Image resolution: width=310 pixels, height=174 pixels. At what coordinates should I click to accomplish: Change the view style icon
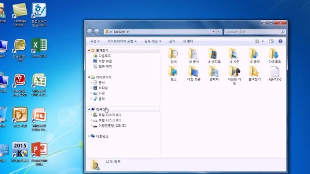pos(257,41)
